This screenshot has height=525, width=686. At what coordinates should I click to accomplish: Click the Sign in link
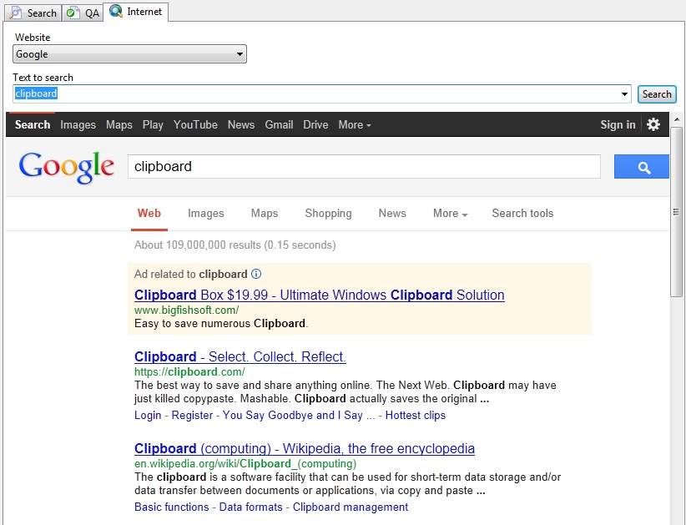click(x=618, y=124)
